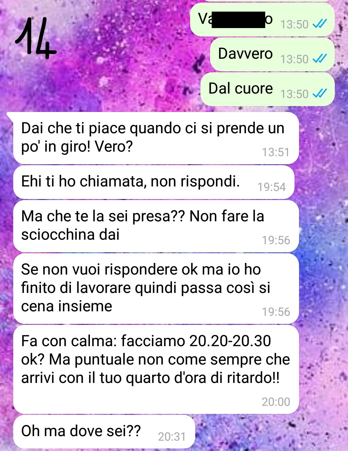348x451 pixels.
Task: Tap the double-check ticks on Dal cuore
Action: point(320,93)
